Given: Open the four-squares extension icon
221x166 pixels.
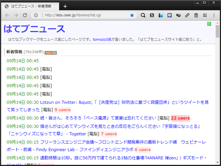Looking at the screenshot, I should click(205, 15).
